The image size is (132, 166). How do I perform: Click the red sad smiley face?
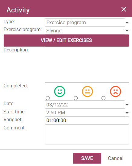click(x=115, y=91)
